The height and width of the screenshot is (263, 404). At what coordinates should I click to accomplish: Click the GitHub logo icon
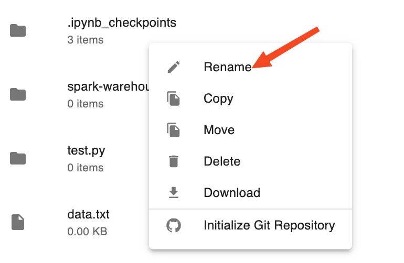174,225
